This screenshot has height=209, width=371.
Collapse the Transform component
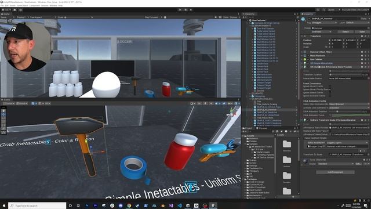[x=302, y=36]
